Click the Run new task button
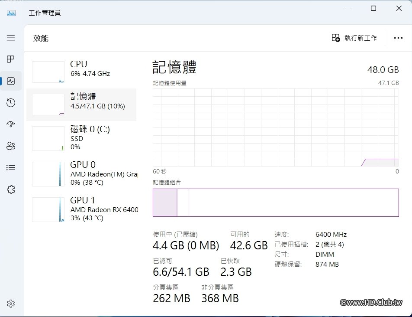Screen dimensions: 412x317 point(354,38)
